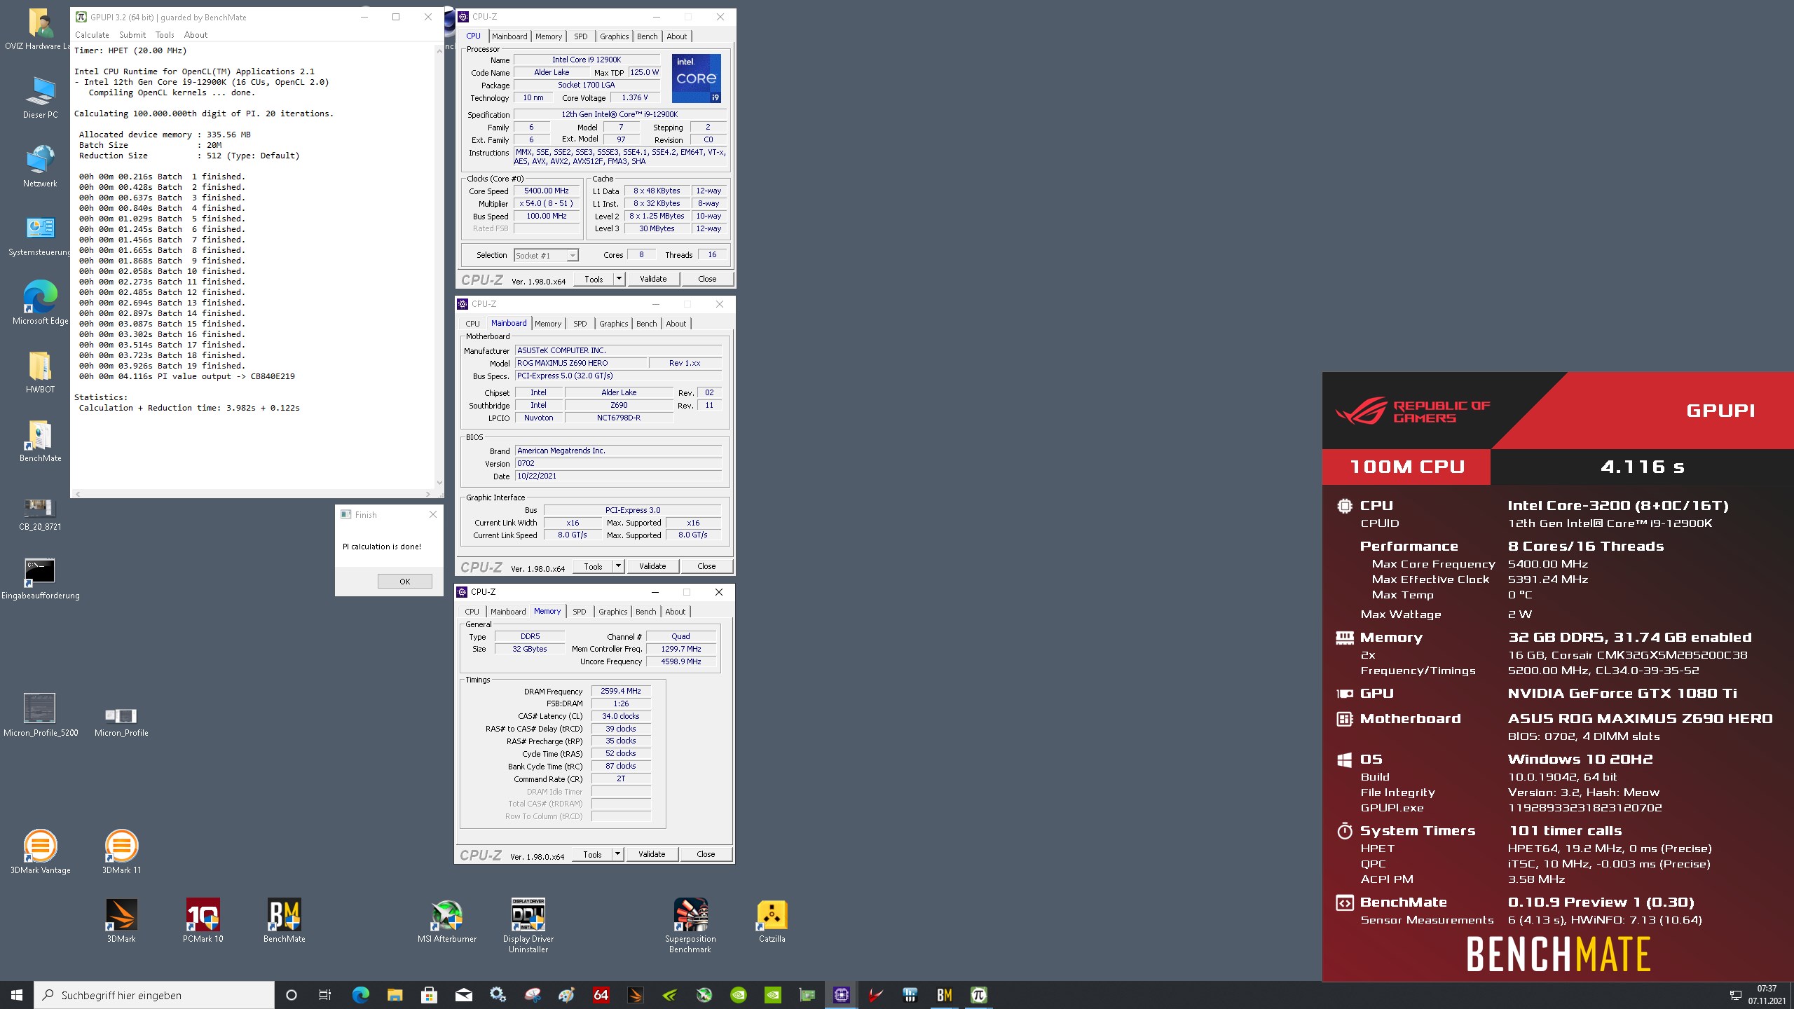Launch the 3DMark Vantage shortcut

click(40, 852)
